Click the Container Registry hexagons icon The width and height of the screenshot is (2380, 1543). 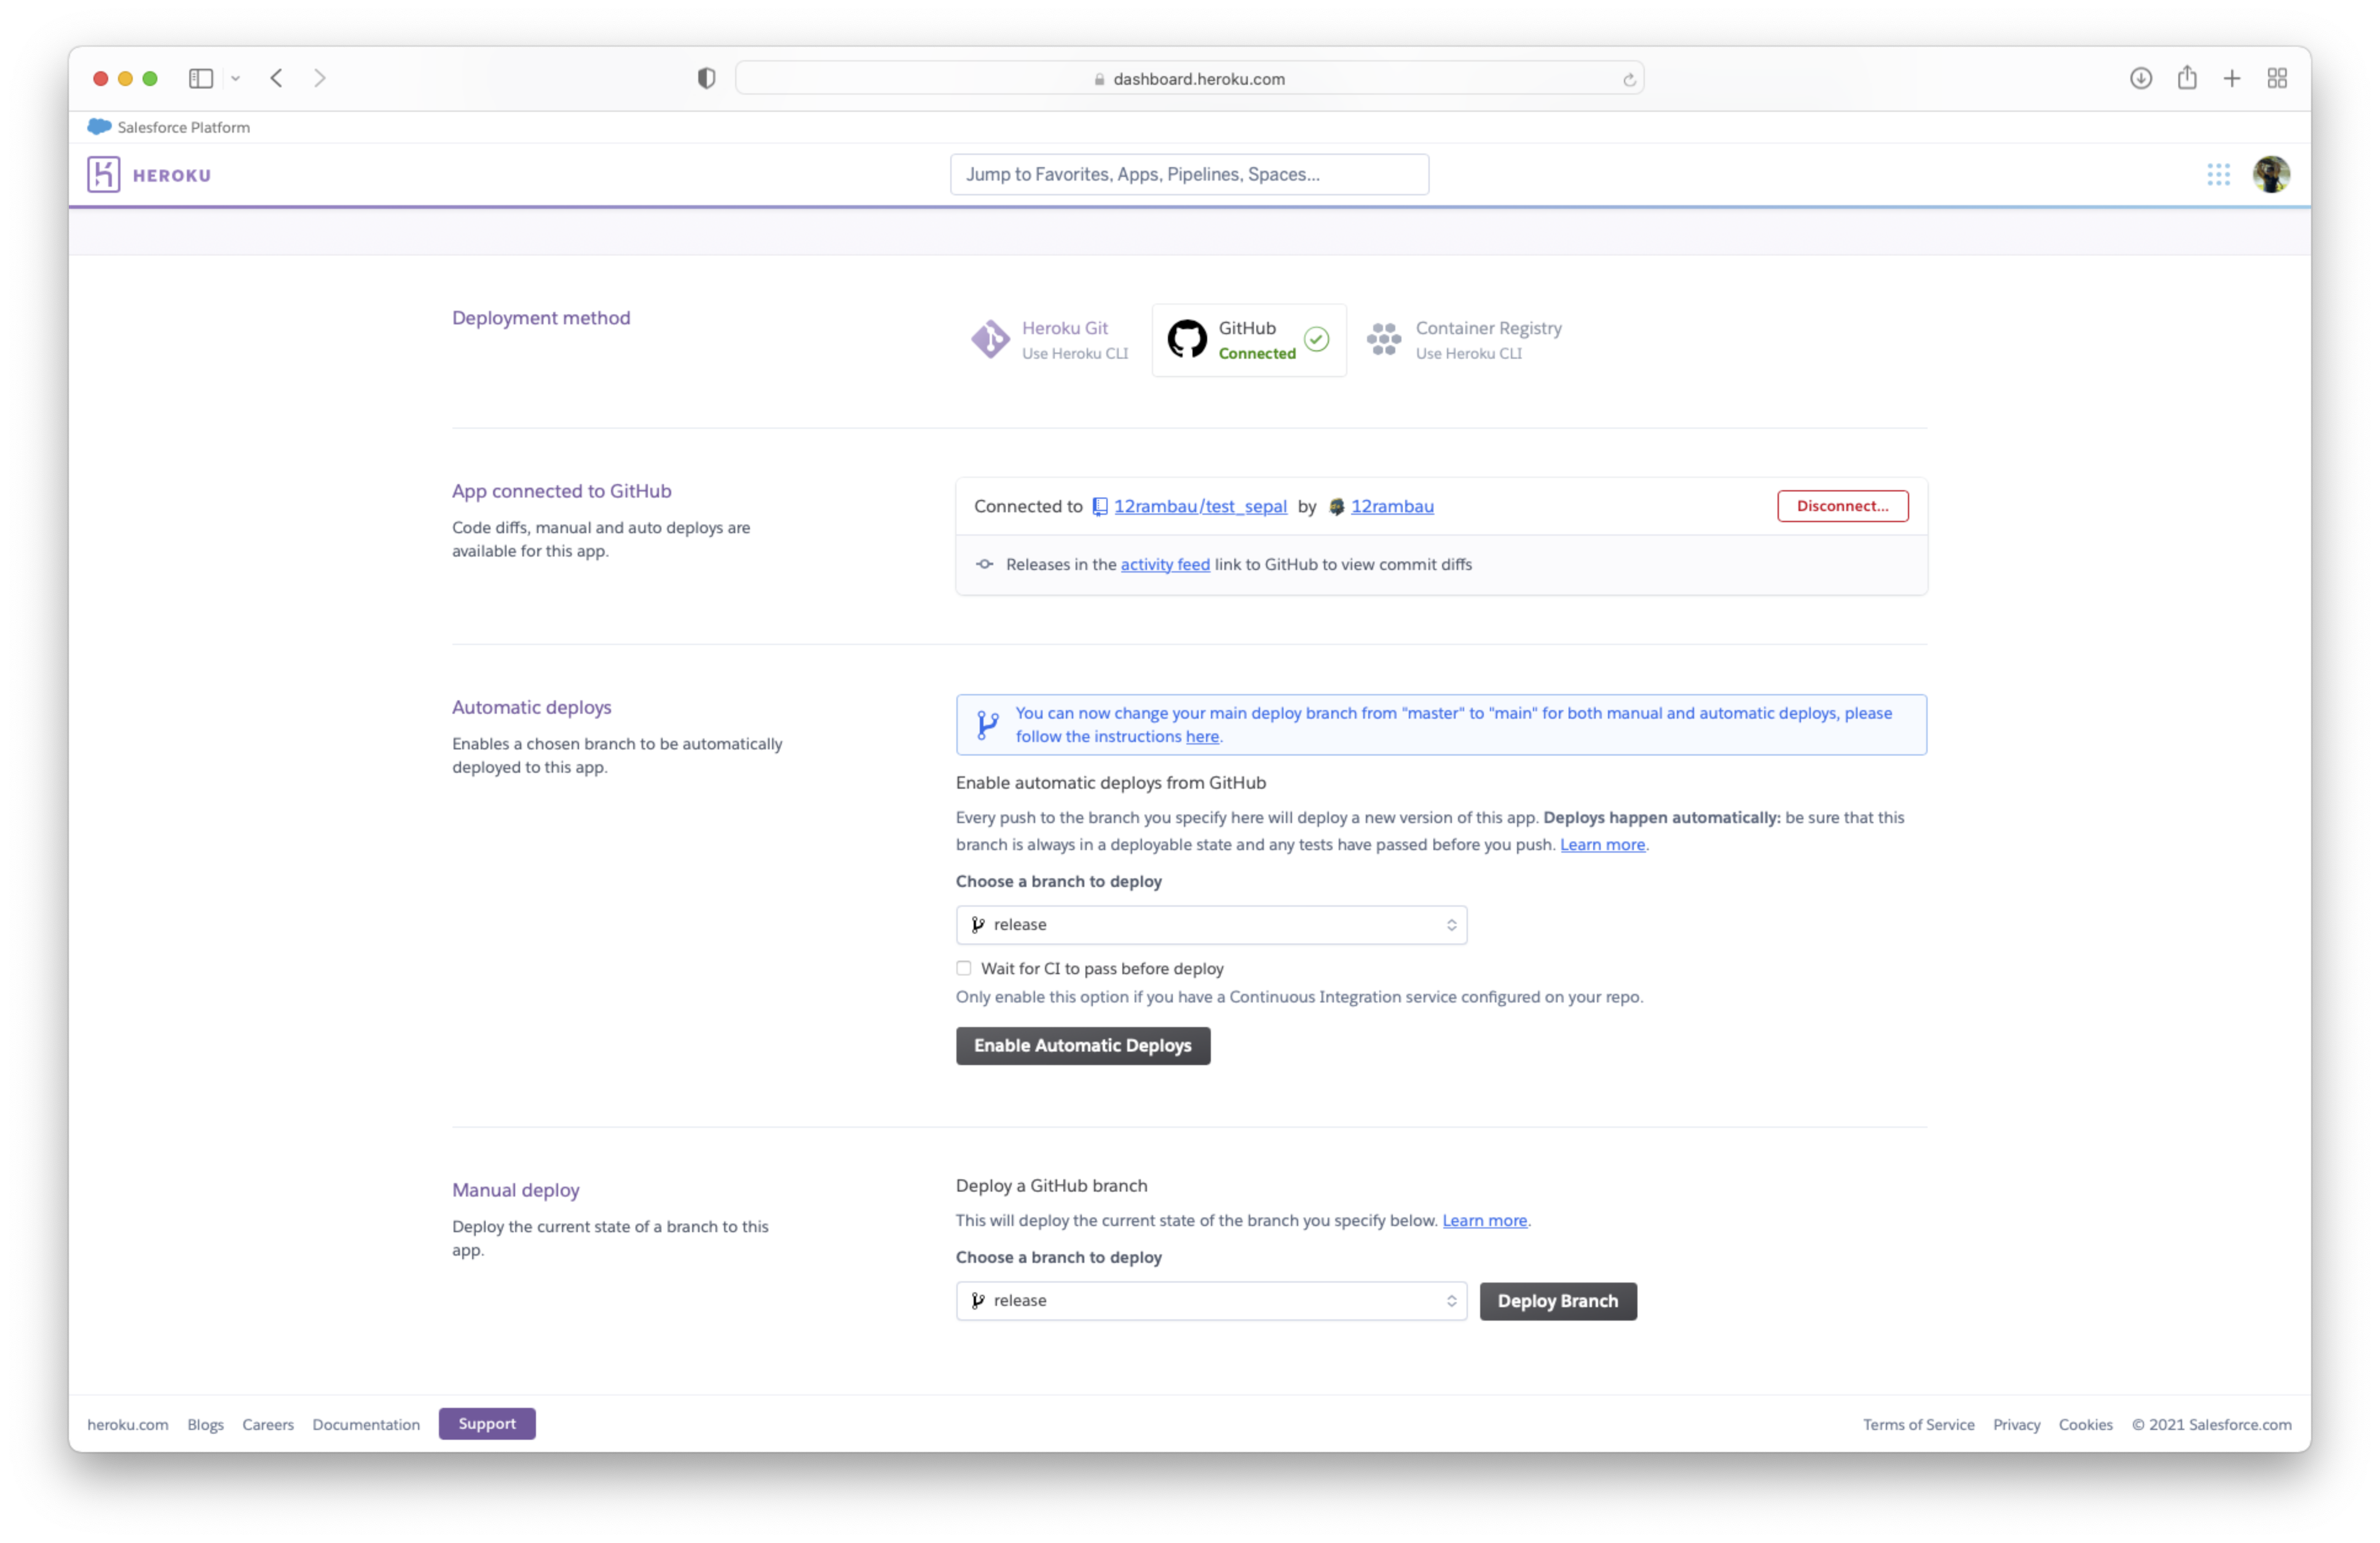click(x=1384, y=340)
